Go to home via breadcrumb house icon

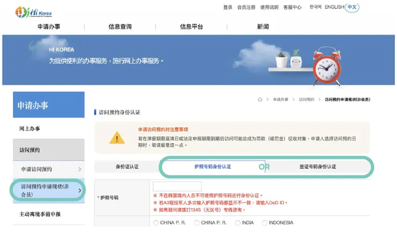[260, 99]
